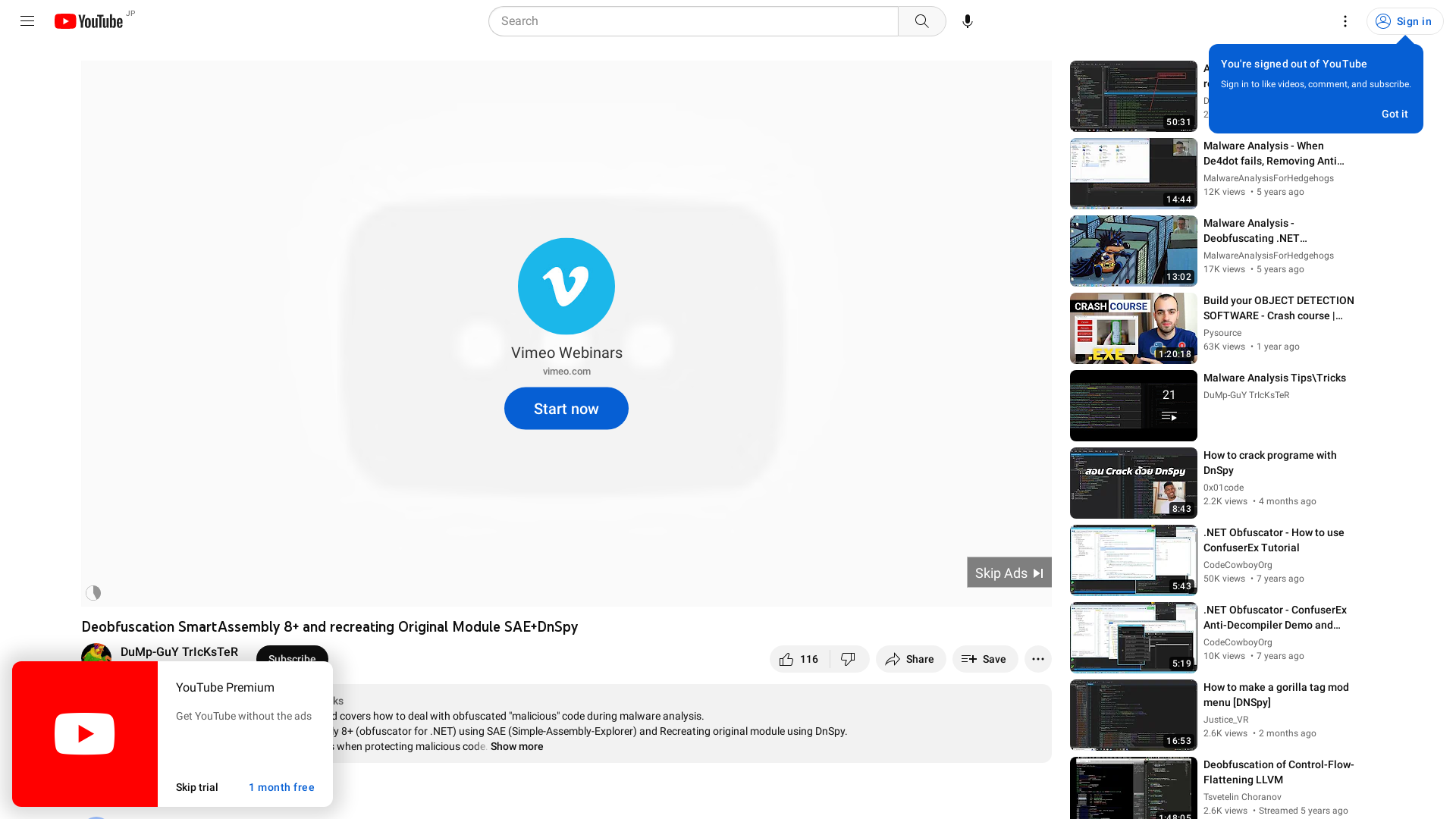Open gorilla tag mod menu thumbnail
The width and height of the screenshot is (1456, 819).
1133,715
